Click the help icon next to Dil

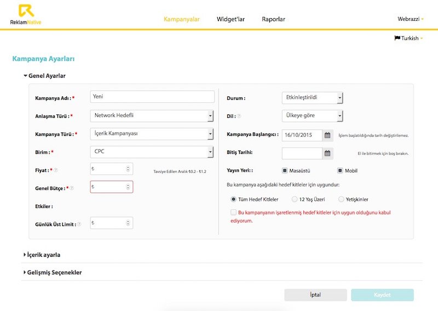[239, 116]
